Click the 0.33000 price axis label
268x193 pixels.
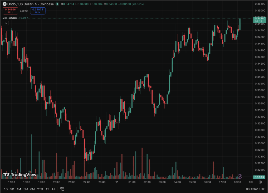260,143
